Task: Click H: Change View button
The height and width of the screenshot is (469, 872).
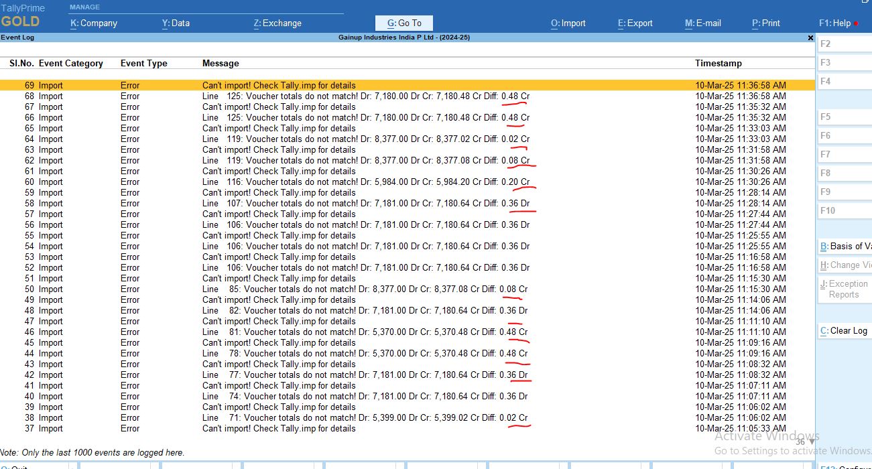Action: coord(846,265)
